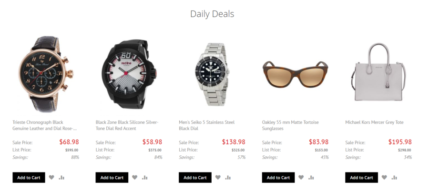Click compare icon for Trieste Chronograph watch
This screenshot has height=191, width=429.
[x=61, y=177]
